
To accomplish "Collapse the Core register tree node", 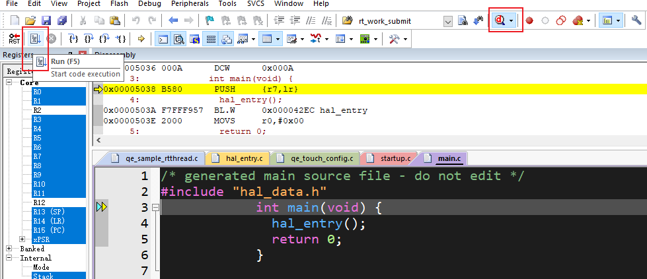I will pos(11,82).
